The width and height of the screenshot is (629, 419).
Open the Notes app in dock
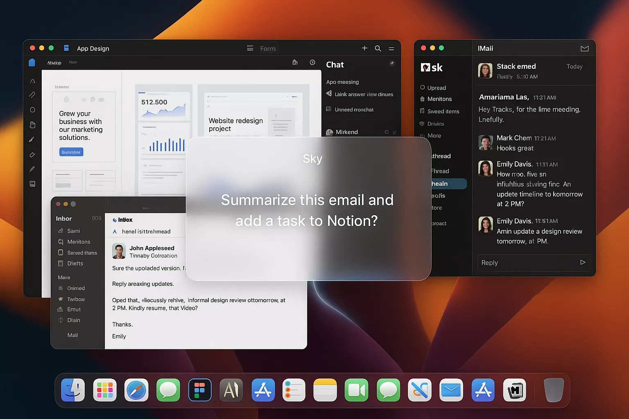(325, 390)
